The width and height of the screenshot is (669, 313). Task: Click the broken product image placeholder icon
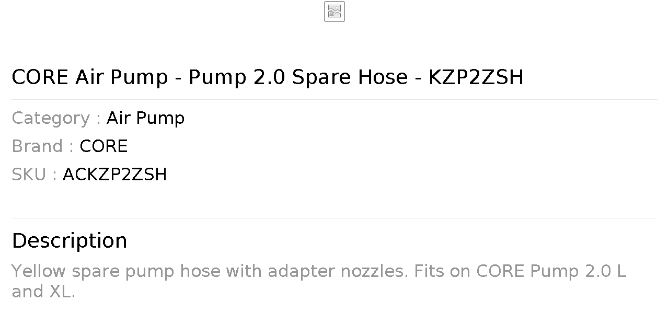click(334, 11)
